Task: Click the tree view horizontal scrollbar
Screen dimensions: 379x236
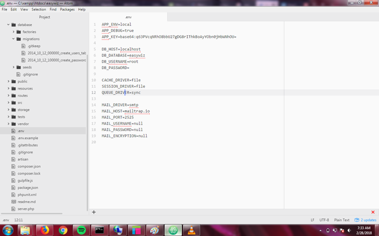Action: (x=31, y=214)
